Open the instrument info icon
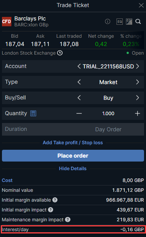 click(x=107, y=22)
